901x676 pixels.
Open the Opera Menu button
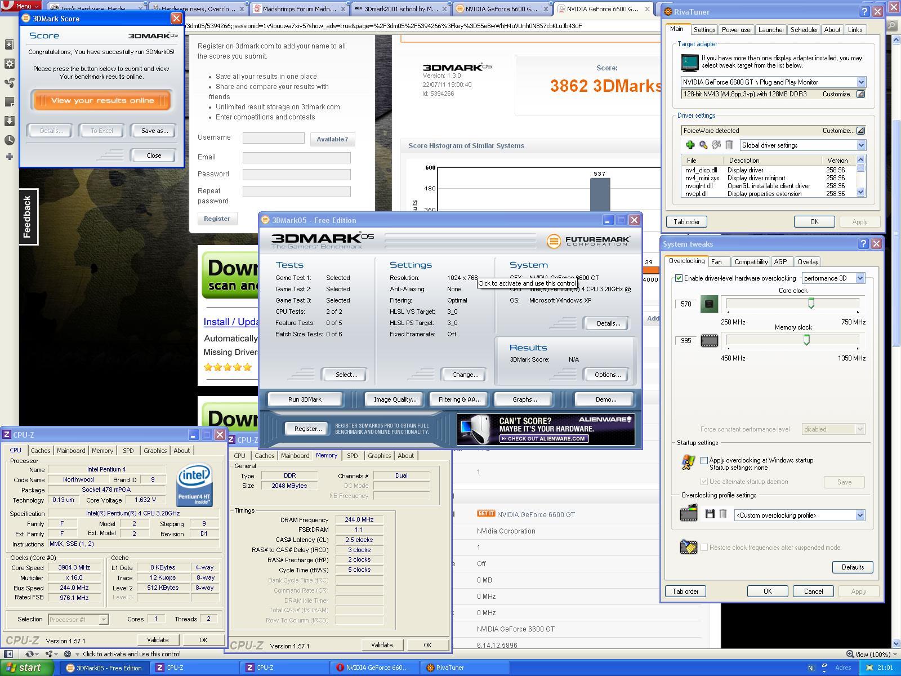[x=21, y=6]
